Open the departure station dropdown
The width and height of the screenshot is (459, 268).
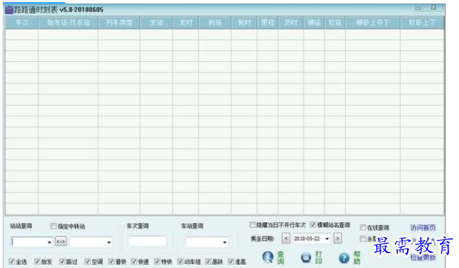pyautogui.click(x=49, y=242)
